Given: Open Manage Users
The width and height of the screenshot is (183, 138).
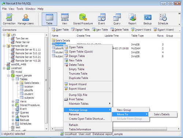Looking at the screenshot, I should tap(26, 19).
